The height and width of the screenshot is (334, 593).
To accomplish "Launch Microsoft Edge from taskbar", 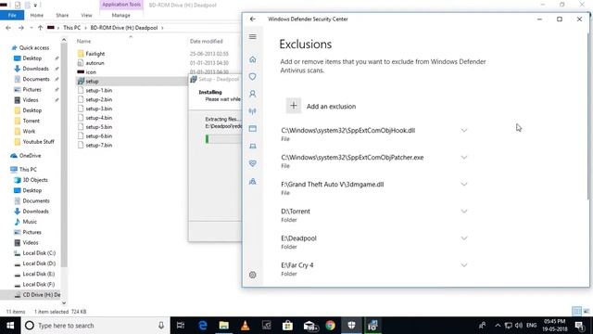I will click(x=203, y=326).
